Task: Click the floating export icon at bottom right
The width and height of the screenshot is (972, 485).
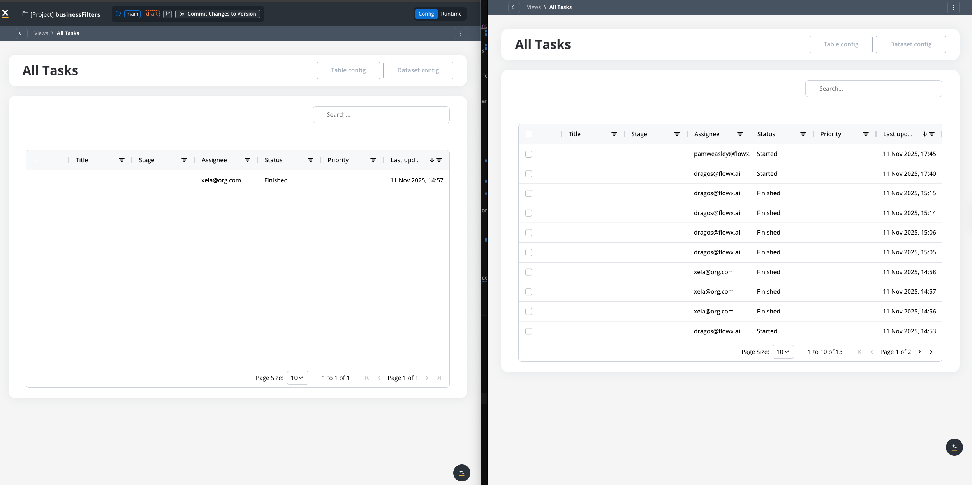Action: pyautogui.click(x=954, y=447)
